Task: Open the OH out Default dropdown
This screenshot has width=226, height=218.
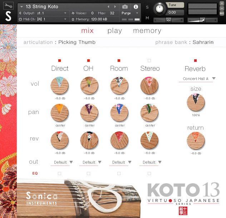Action: [90, 163]
